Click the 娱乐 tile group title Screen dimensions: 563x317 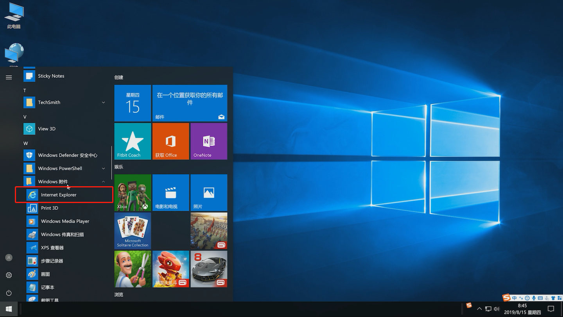click(119, 167)
